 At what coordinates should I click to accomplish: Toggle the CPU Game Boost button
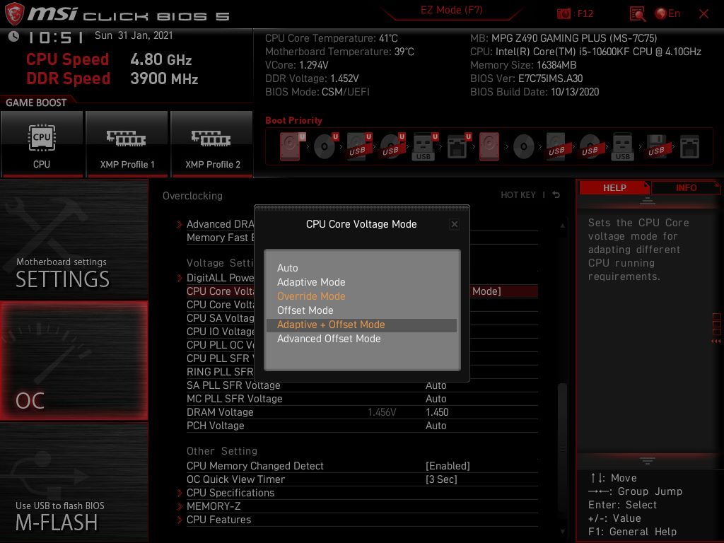[x=42, y=144]
